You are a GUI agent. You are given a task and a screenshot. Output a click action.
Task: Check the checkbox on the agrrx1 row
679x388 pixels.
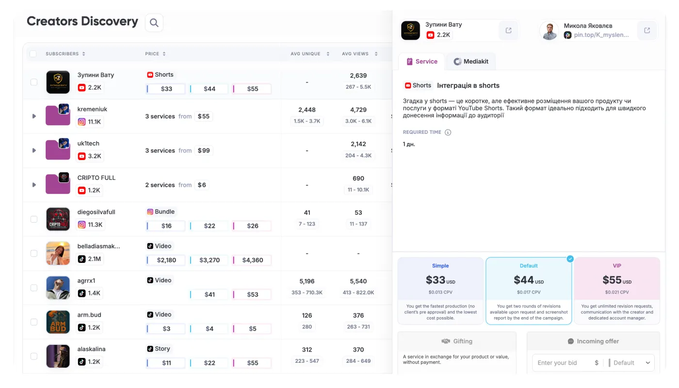click(33, 287)
